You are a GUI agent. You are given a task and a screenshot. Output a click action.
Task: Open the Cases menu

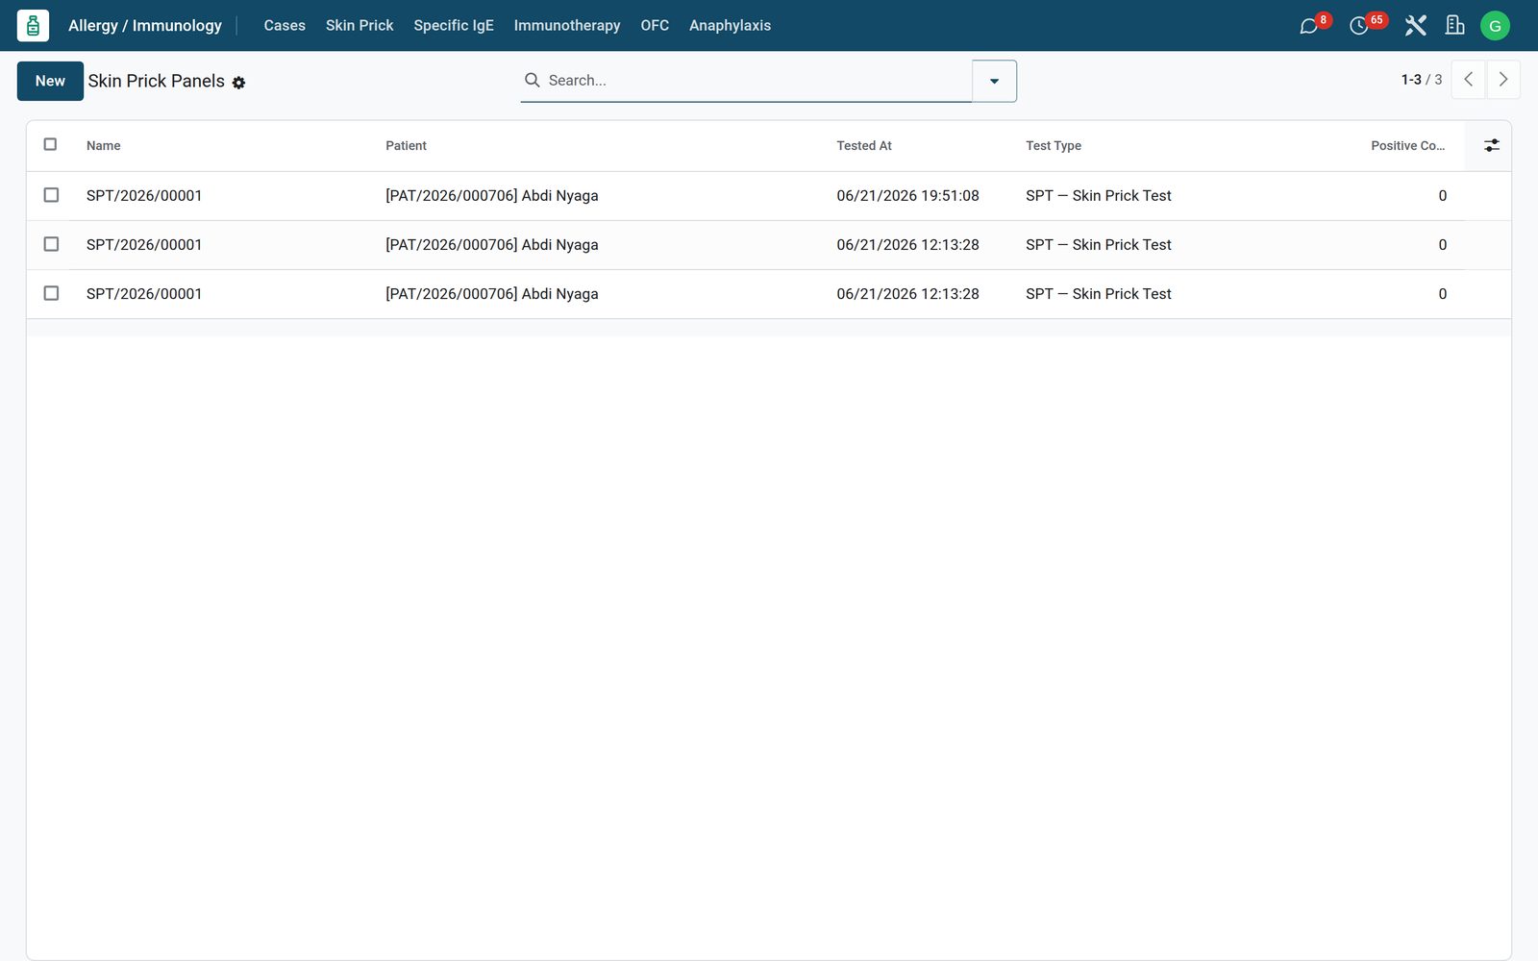click(285, 26)
